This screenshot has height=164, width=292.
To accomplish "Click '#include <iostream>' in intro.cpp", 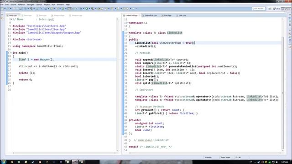I will coord(27,40).
